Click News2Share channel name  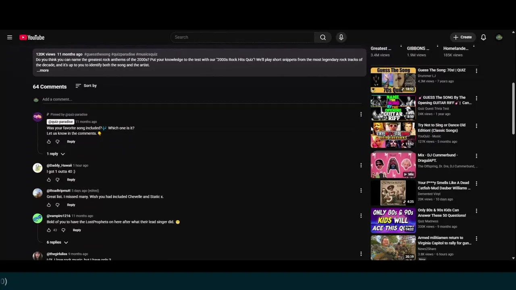point(427,249)
